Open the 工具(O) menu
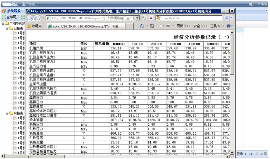Screen dimensions: 270x159 [x=217, y=26]
